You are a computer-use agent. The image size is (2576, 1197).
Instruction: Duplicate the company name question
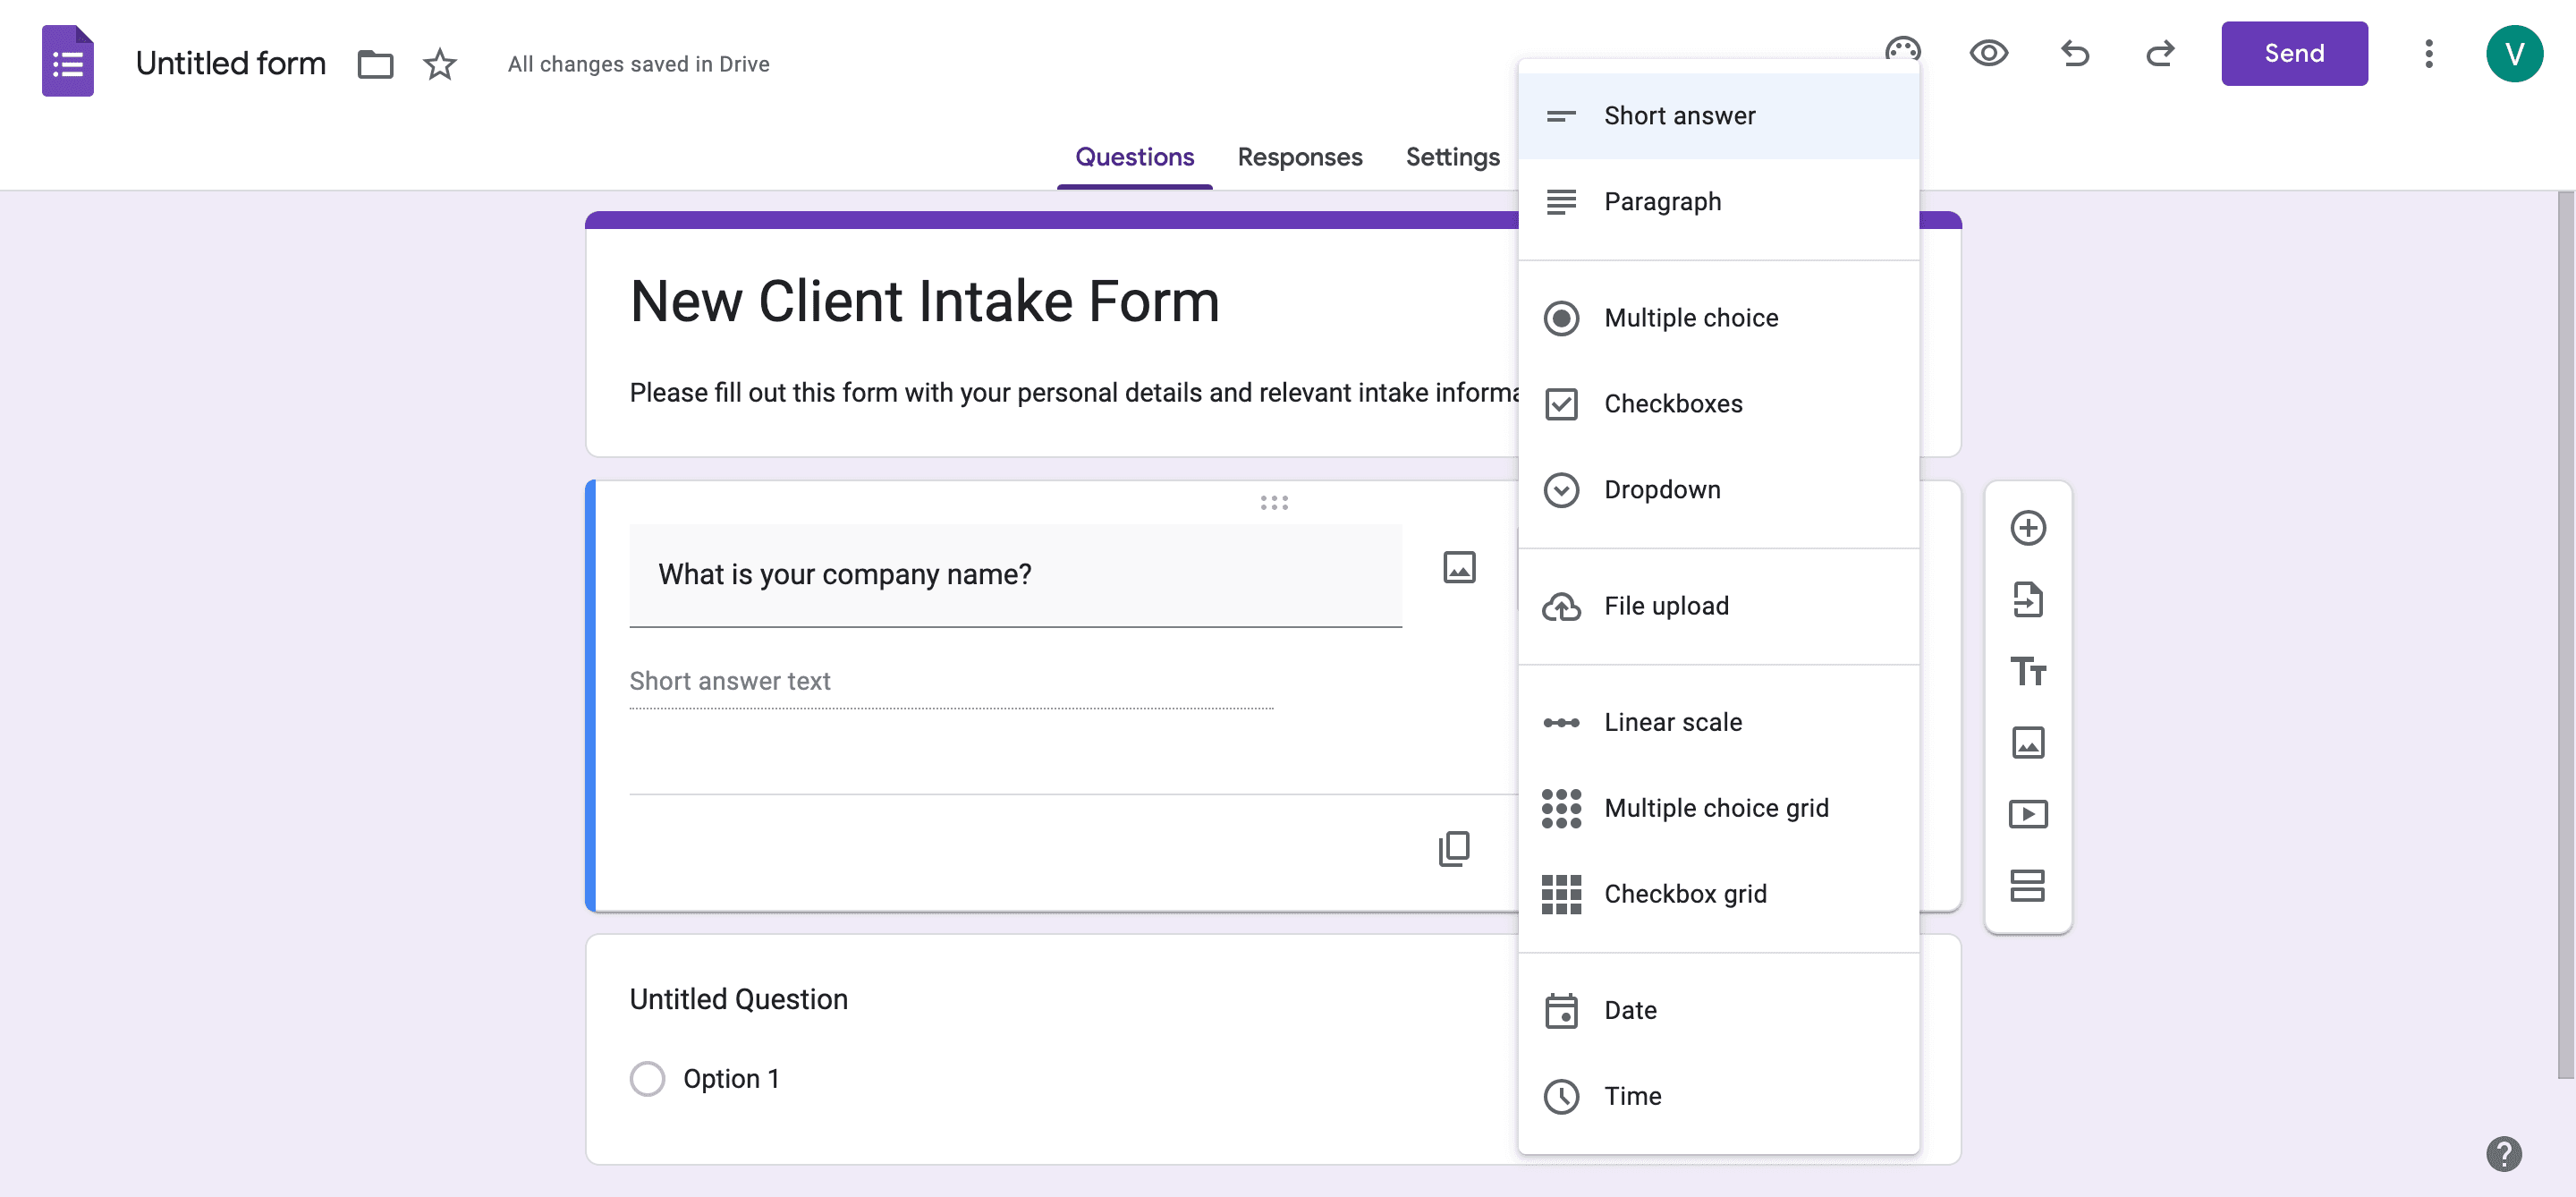[1454, 848]
